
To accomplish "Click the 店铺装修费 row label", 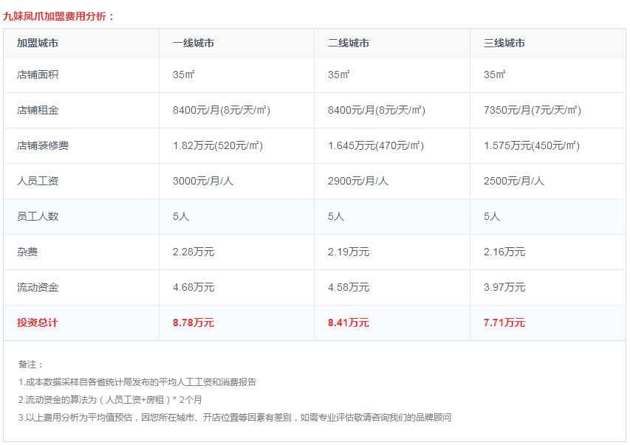I will [43, 145].
